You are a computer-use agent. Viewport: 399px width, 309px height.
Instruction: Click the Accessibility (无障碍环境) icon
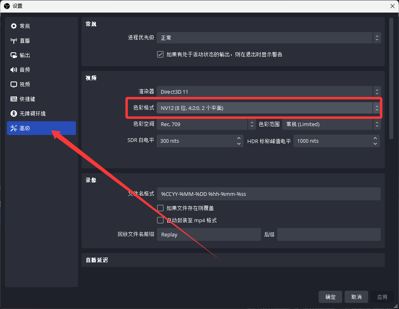(x=14, y=114)
